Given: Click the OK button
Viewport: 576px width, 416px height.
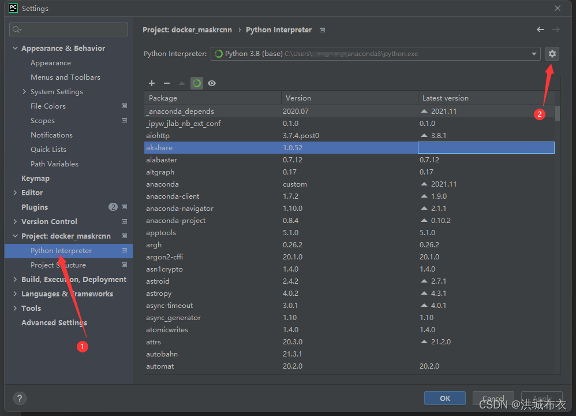Looking at the screenshot, I should pos(445,398).
